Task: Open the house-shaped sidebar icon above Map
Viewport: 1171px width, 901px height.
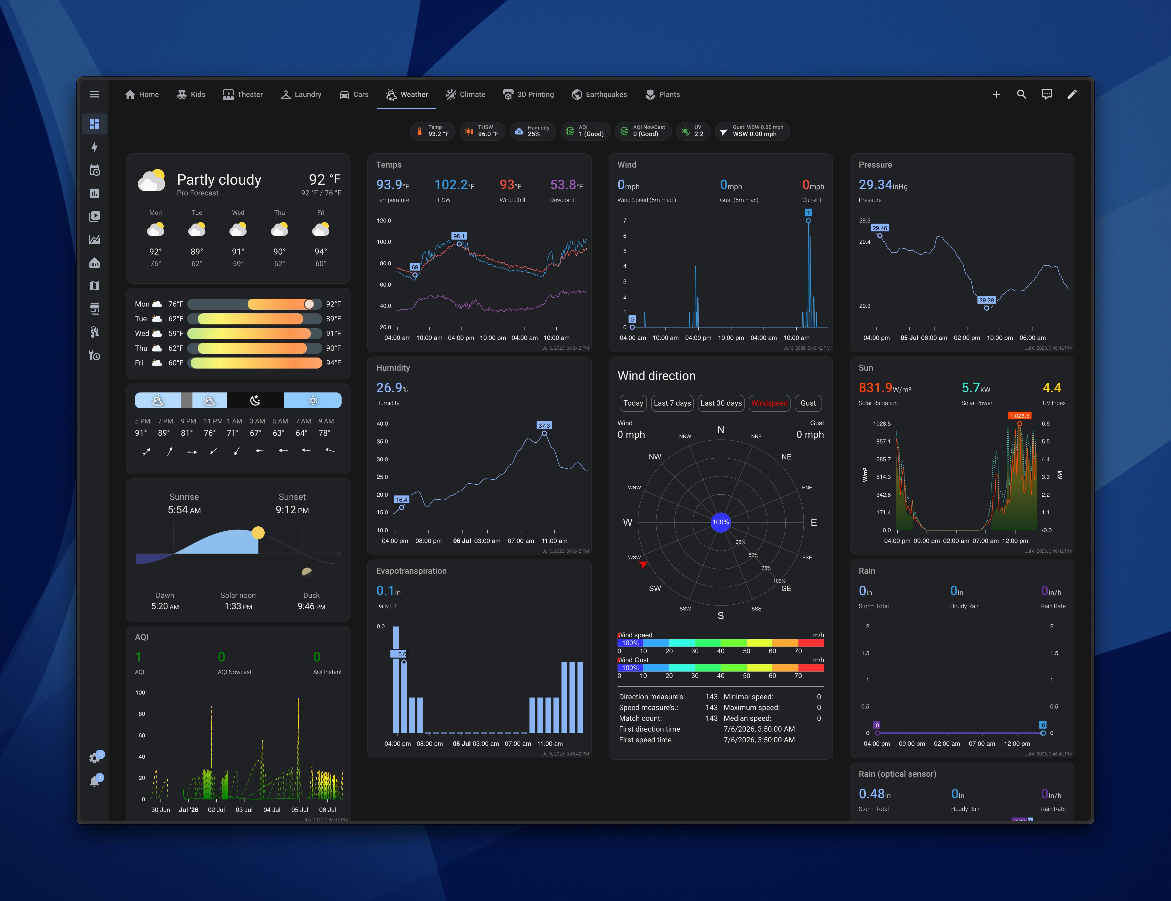Action: pyautogui.click(x=94, y=263)
